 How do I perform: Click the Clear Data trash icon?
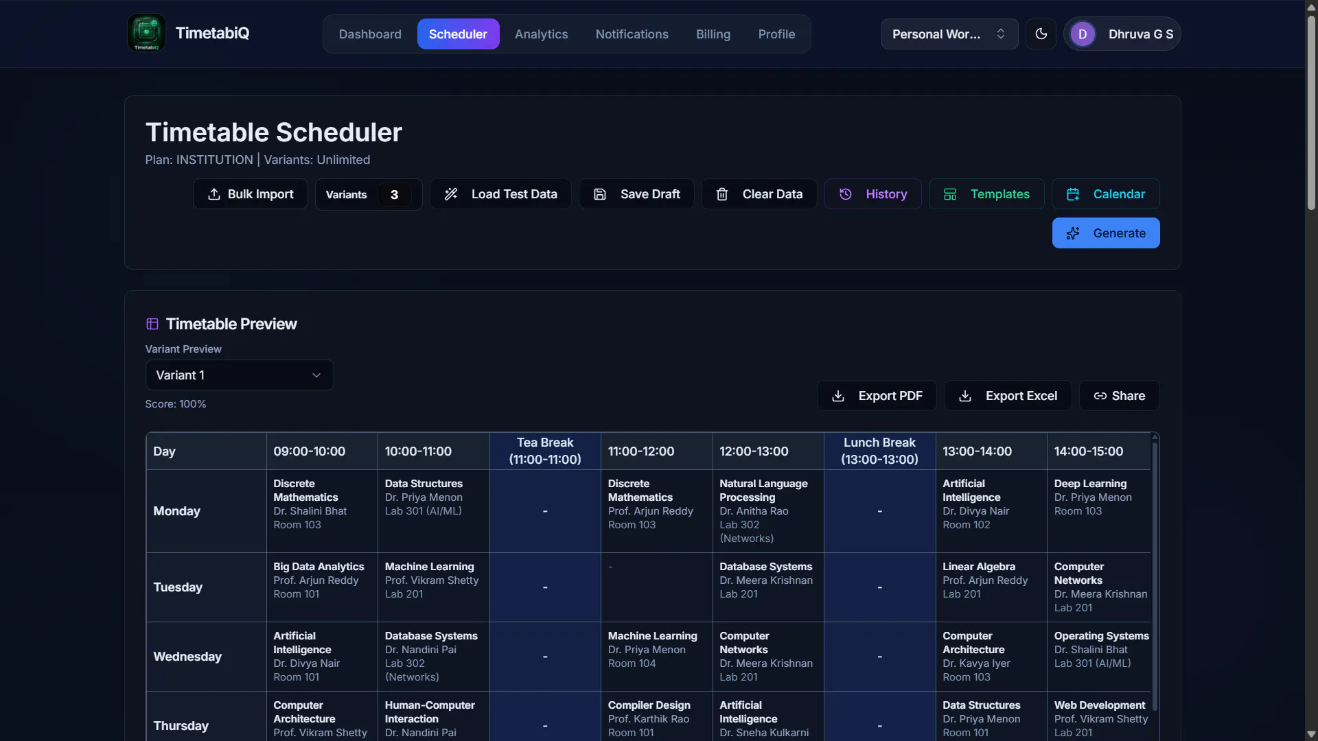(x=722, y=194)
